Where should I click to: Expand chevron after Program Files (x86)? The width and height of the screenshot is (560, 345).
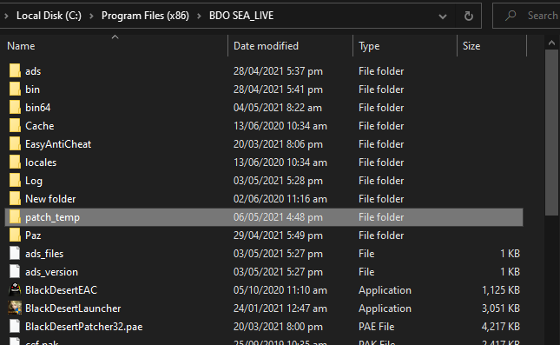point(199,16)
